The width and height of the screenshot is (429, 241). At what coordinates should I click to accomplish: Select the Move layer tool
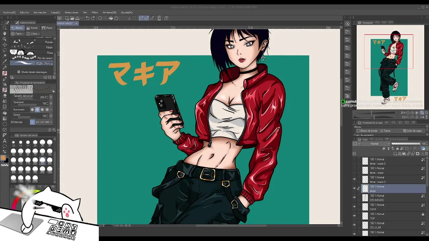(5, 45)
